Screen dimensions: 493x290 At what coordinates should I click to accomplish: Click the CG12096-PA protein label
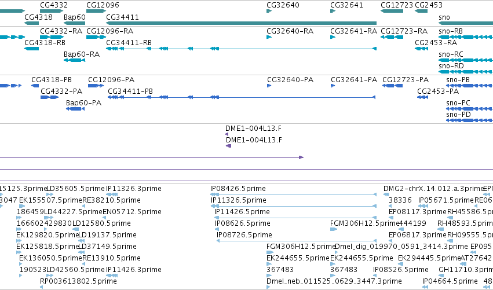pos(111,80)
